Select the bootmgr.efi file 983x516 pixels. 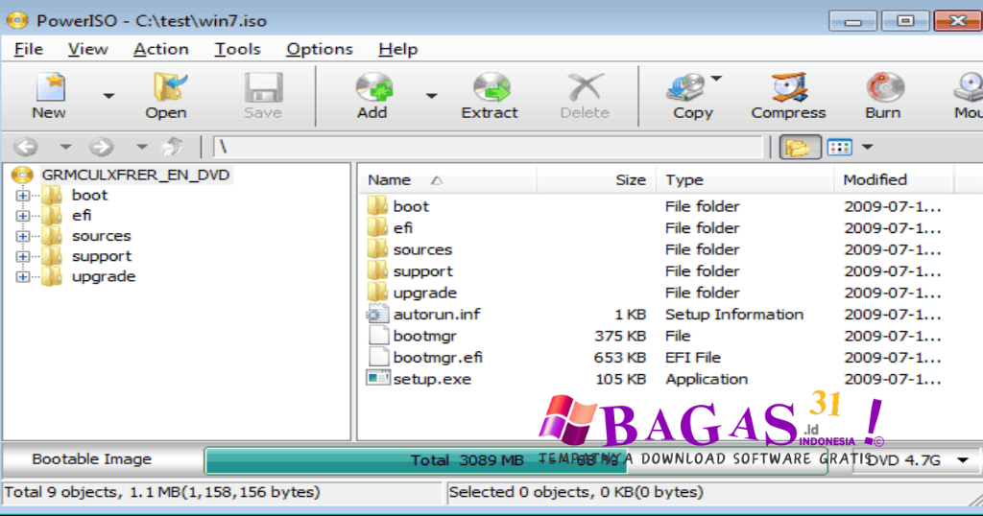[x=438, y=358]
